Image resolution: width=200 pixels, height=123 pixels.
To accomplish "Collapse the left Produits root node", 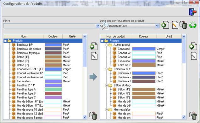I will [5, 41].
